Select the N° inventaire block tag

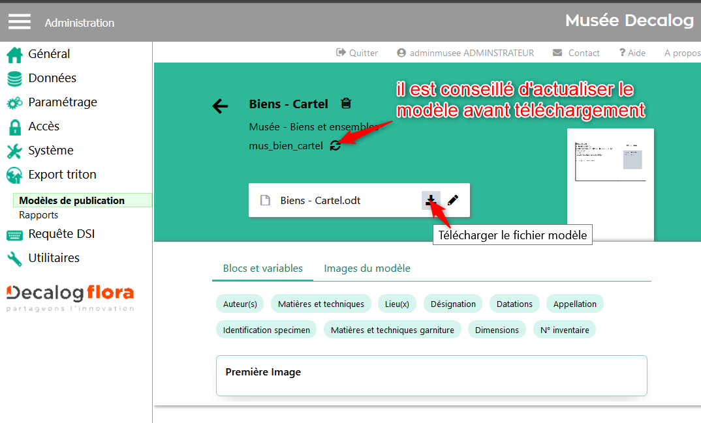(x=565, y=330)
